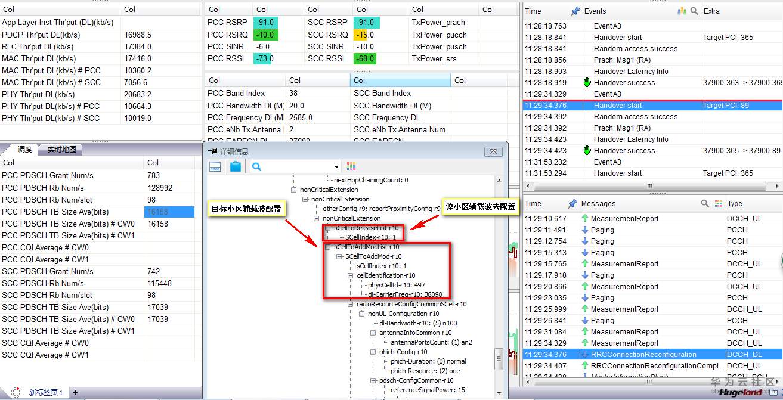
Task: Click the Events column header
Action: (595, 11)
